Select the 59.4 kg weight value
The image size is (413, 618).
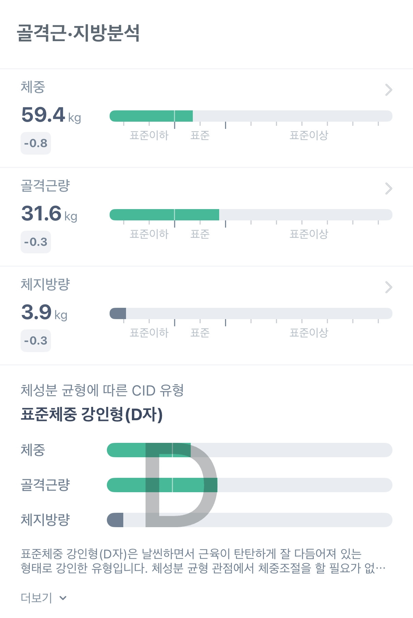pos(51,115)
